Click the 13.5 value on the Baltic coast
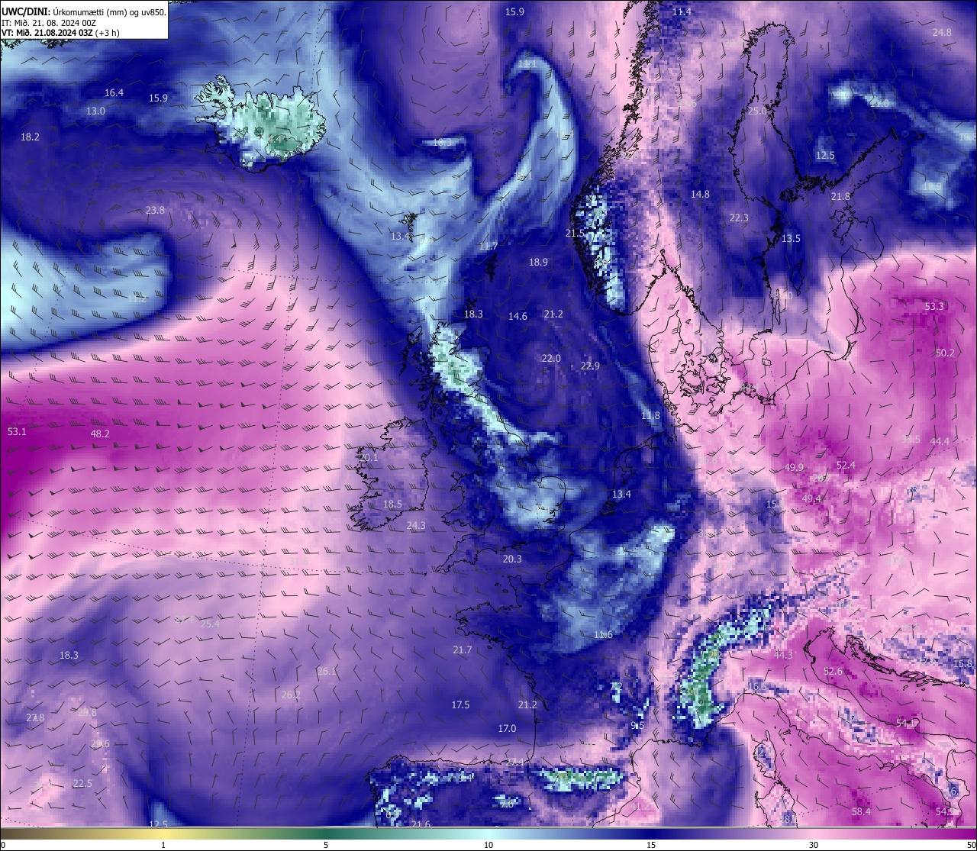 tap(791, 239)
